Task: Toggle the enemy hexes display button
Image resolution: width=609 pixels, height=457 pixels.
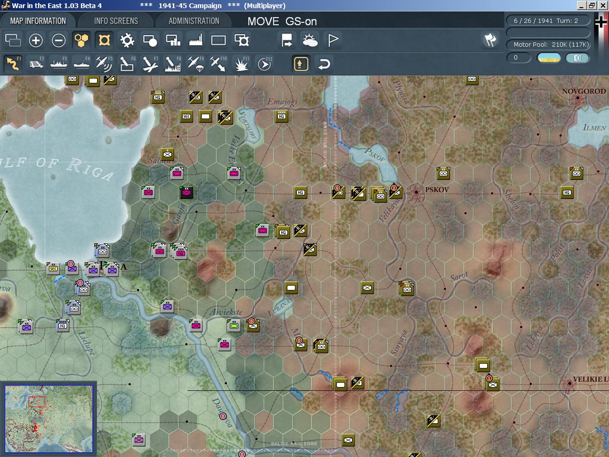Action: 104,40
